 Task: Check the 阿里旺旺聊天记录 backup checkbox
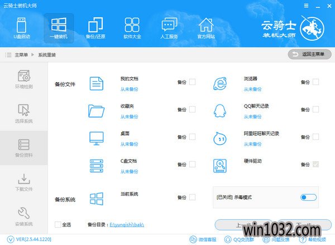point(316,137)
